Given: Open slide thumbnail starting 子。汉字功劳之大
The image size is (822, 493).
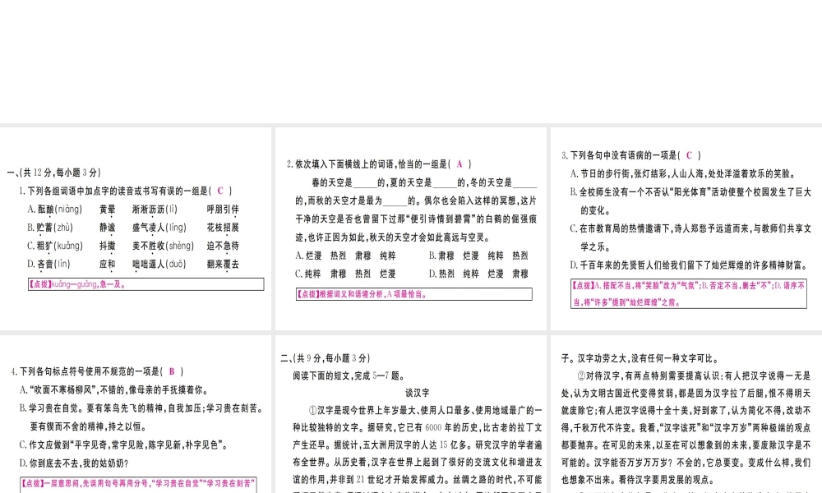Looking at the screenshot, I should click(686, 414).
